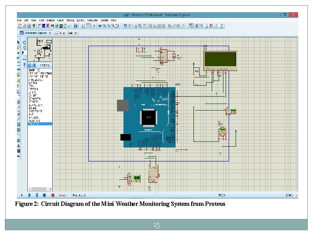Screen dimensions: 313x235
Task: Toggle the grid display icon
Action: [88, 26]
